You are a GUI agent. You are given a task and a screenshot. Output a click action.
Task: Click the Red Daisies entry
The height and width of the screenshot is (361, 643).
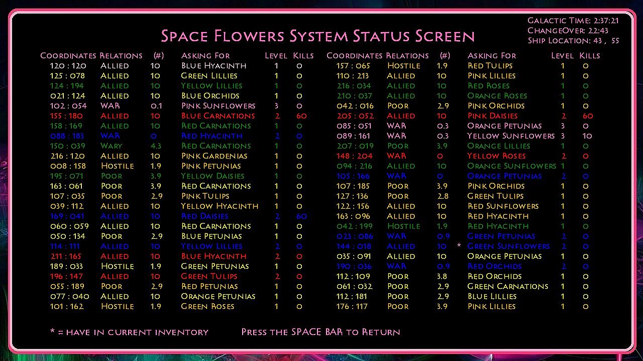(x=204, y=216)
